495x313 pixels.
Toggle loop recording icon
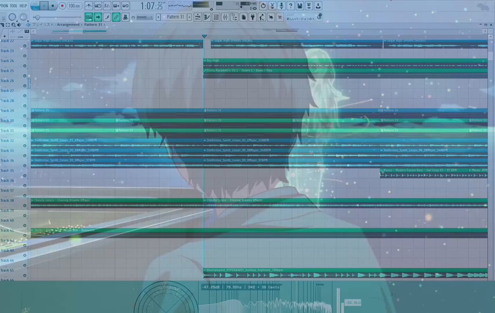coord(125,6)
